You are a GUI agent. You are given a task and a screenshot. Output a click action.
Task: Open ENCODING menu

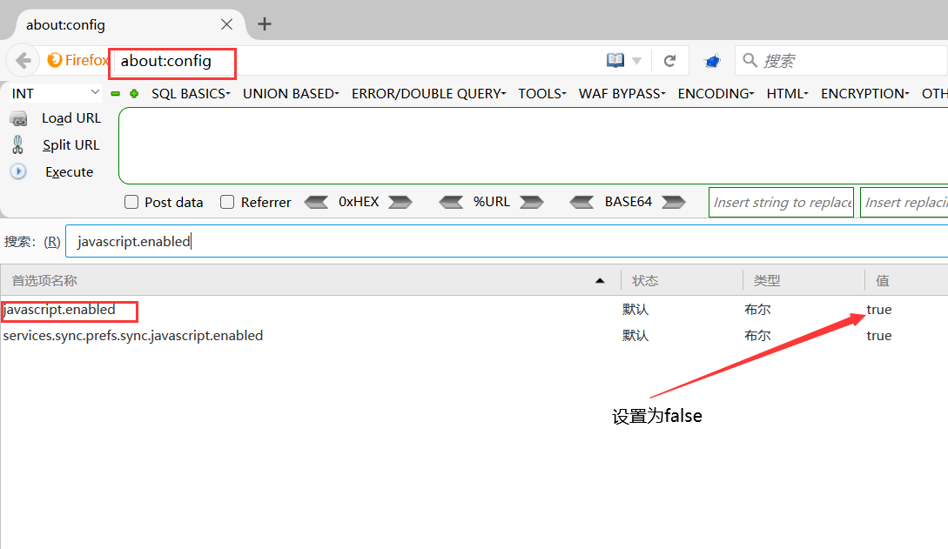tap(716, 94)
